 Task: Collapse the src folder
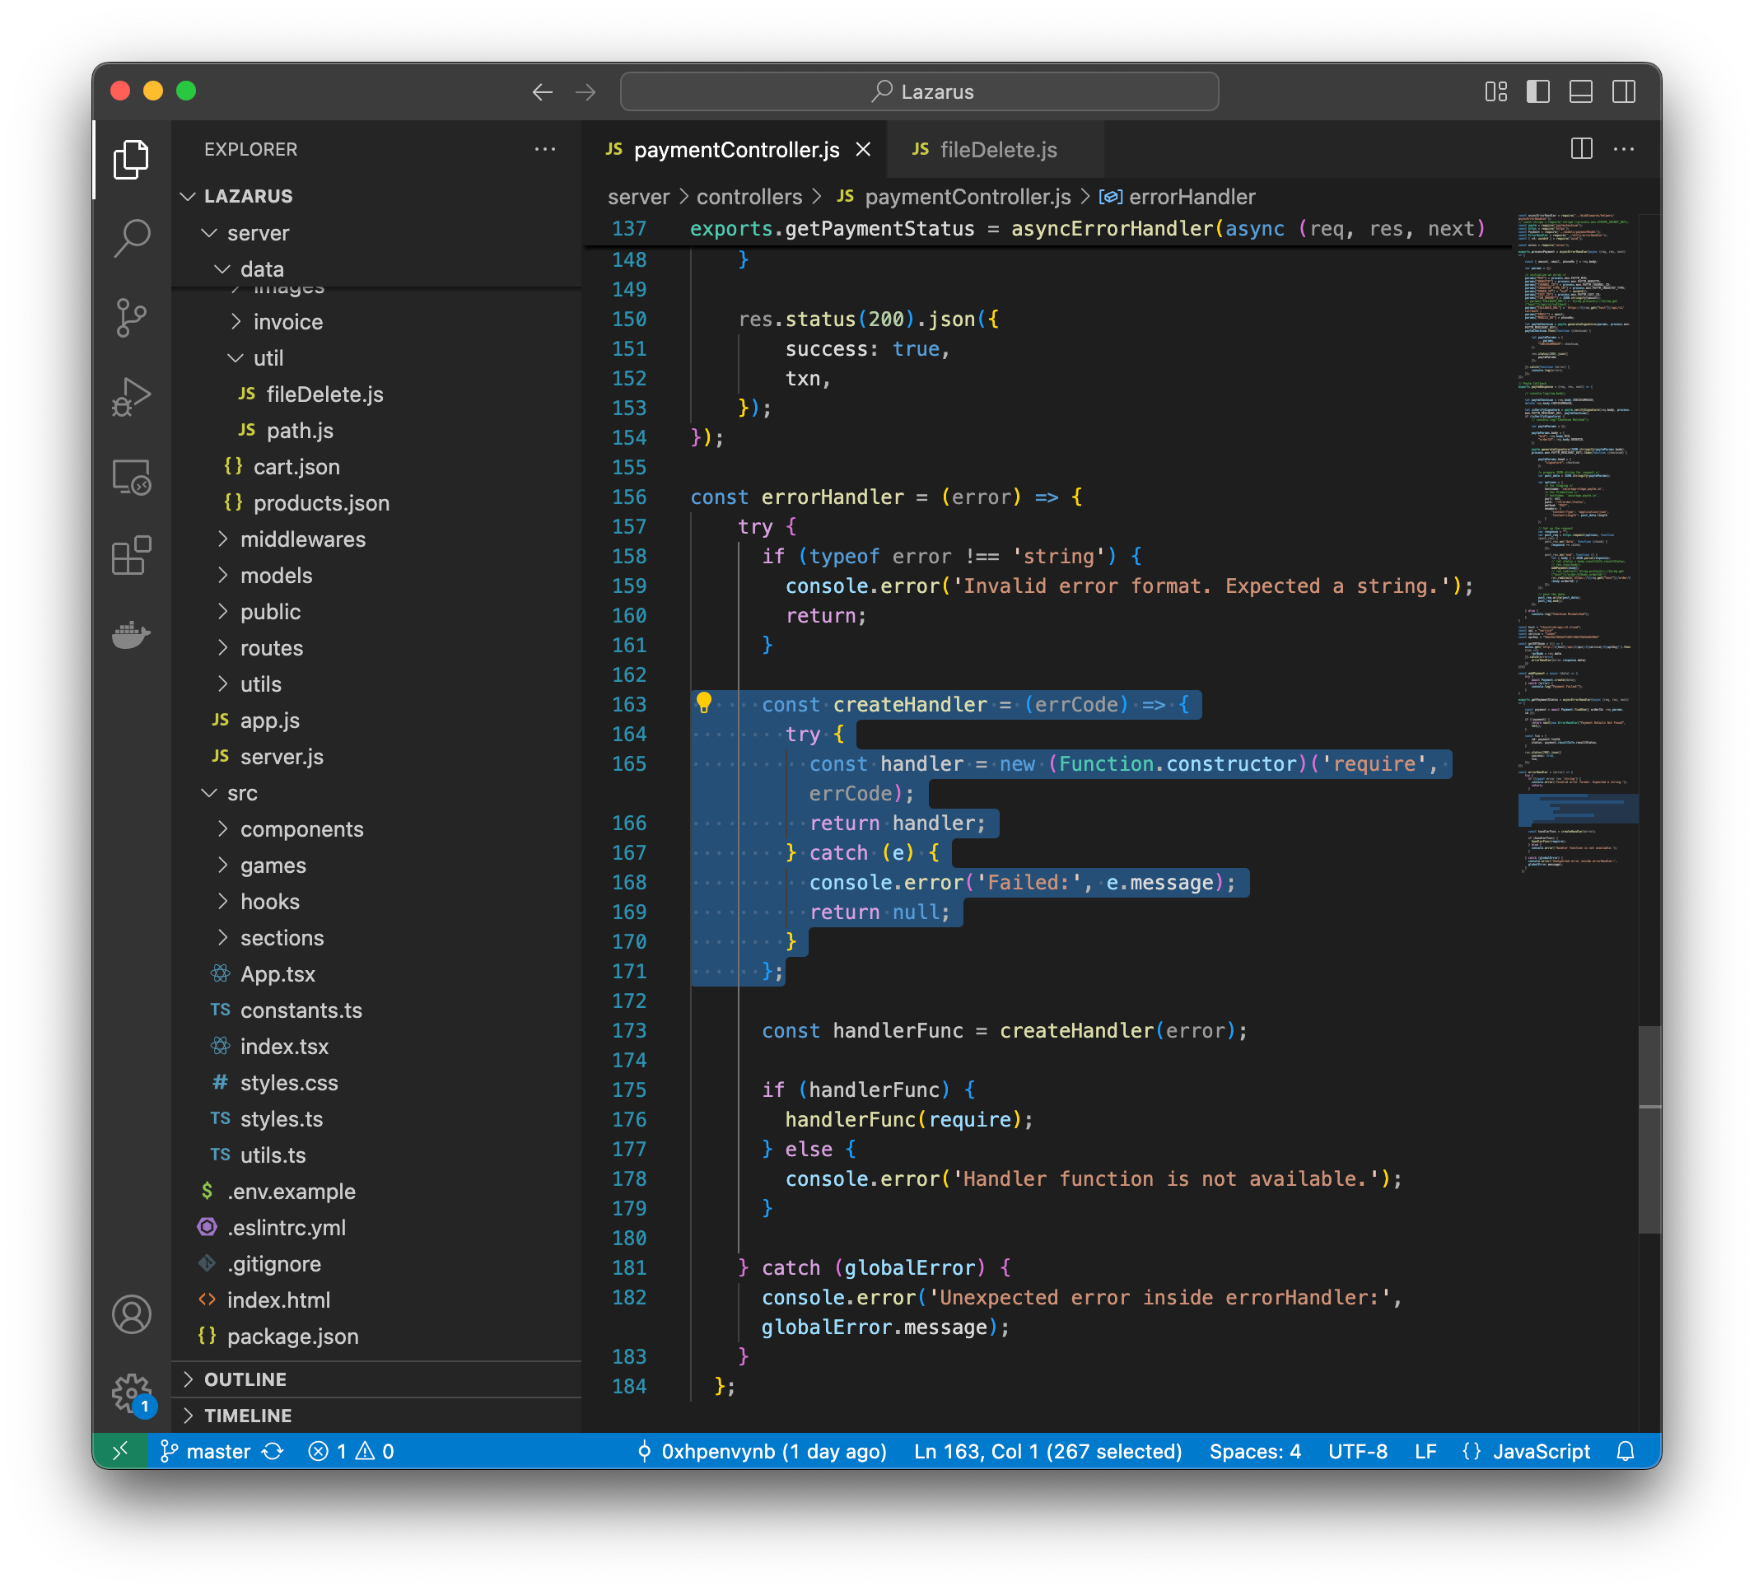(x=376, y=792)
